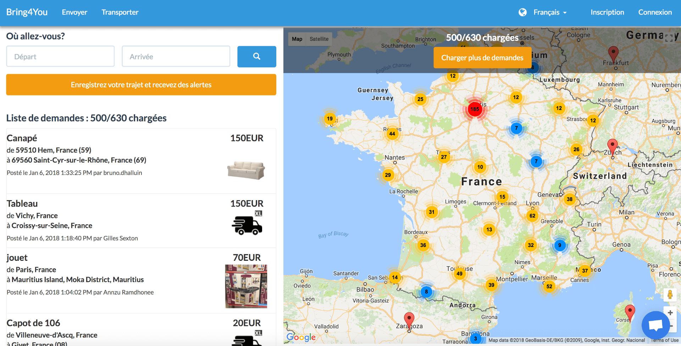Viewport: 681px width, 346px height.
Task: Open the jouet listing title
Action: 17,258
